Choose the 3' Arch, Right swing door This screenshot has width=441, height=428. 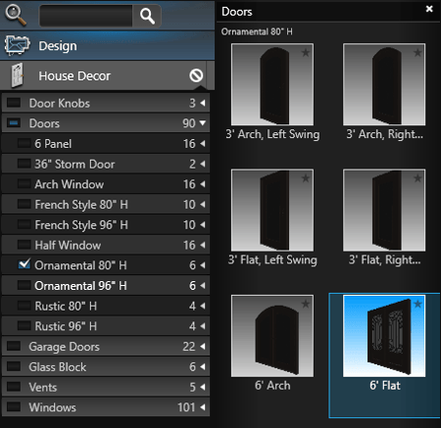click(384, 84)
